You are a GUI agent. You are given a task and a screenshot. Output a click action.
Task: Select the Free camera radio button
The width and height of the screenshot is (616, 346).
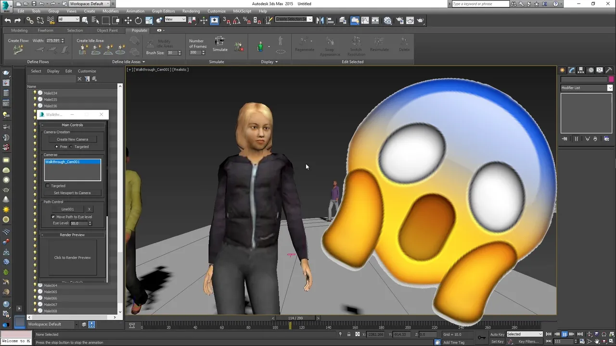tap(57, 147)
